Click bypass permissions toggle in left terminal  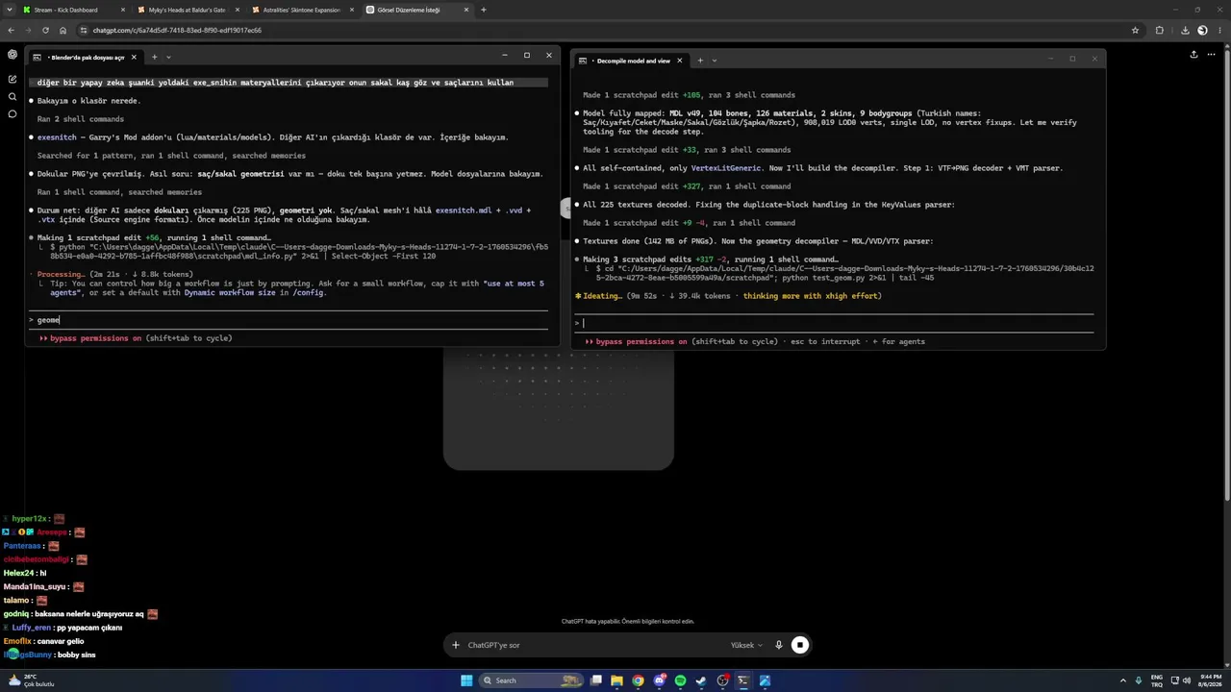pyautogui.click(x=136, y=338)
